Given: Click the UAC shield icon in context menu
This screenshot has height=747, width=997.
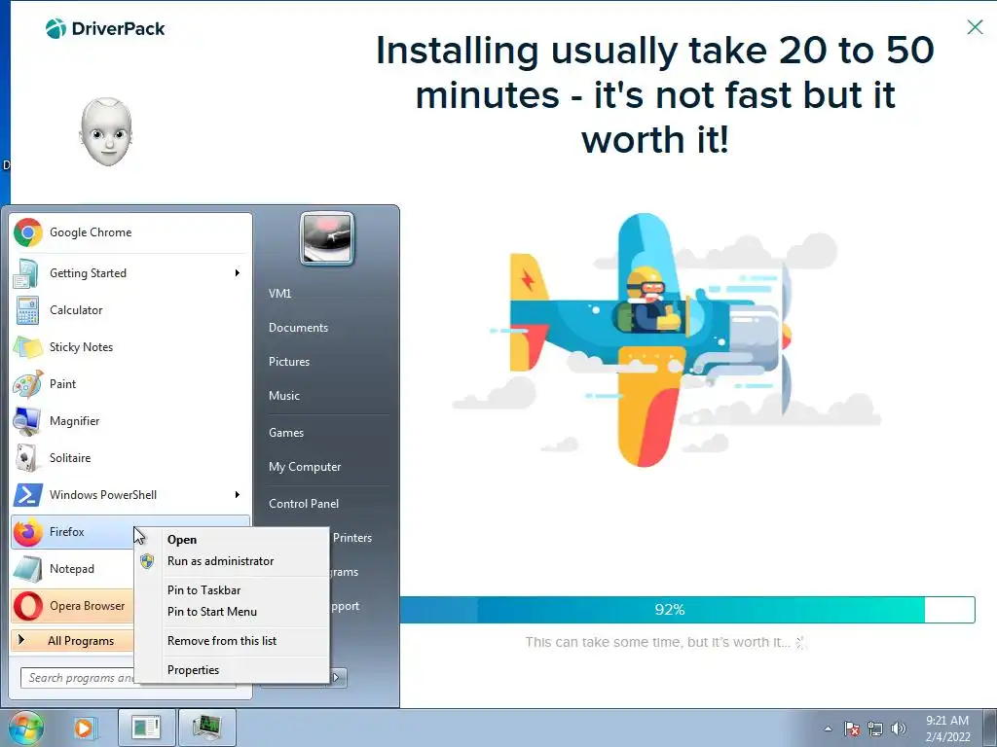Looking at the screenshot, I should [x=148, y=561].
